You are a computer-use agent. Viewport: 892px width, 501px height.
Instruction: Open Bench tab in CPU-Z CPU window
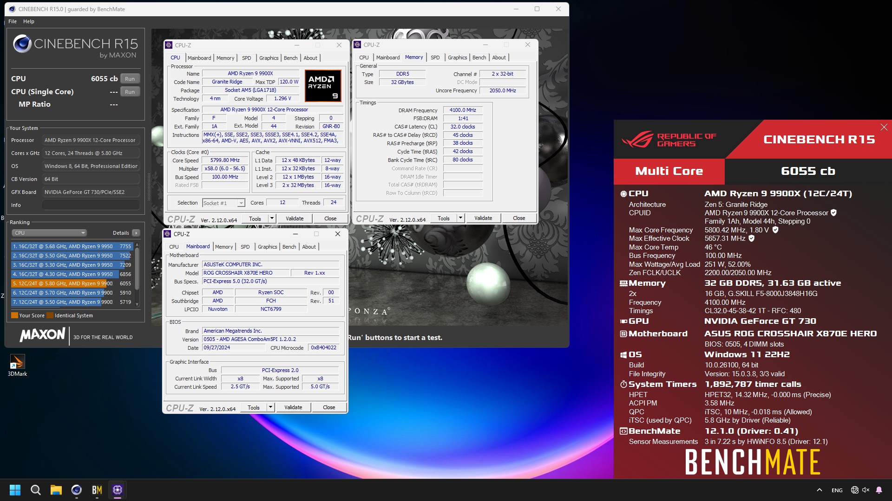[290, 58]
